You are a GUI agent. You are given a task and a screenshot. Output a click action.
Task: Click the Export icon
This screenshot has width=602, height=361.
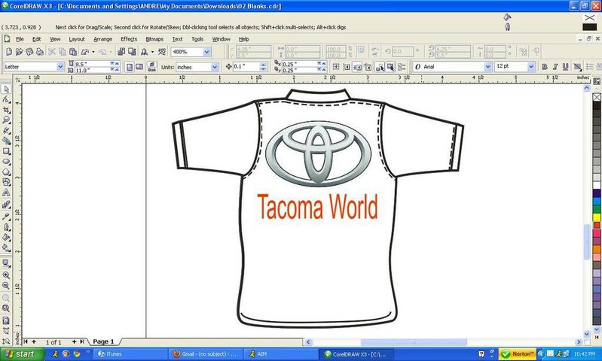[132, 52]
